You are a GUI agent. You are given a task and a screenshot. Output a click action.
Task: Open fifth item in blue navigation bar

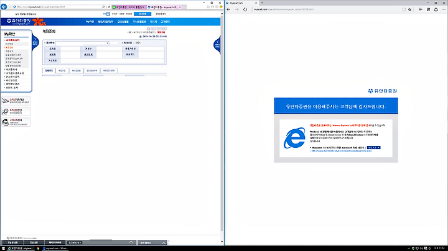(x=154, y=22)
